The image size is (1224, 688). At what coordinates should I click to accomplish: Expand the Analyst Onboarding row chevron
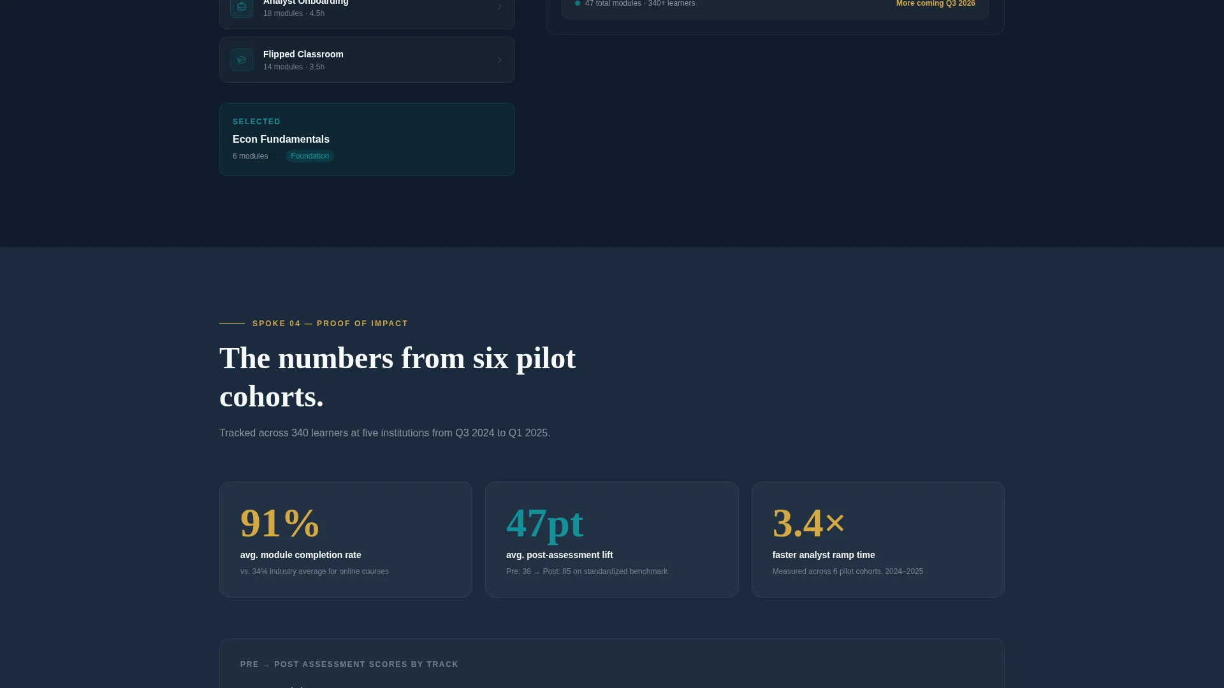500,6
